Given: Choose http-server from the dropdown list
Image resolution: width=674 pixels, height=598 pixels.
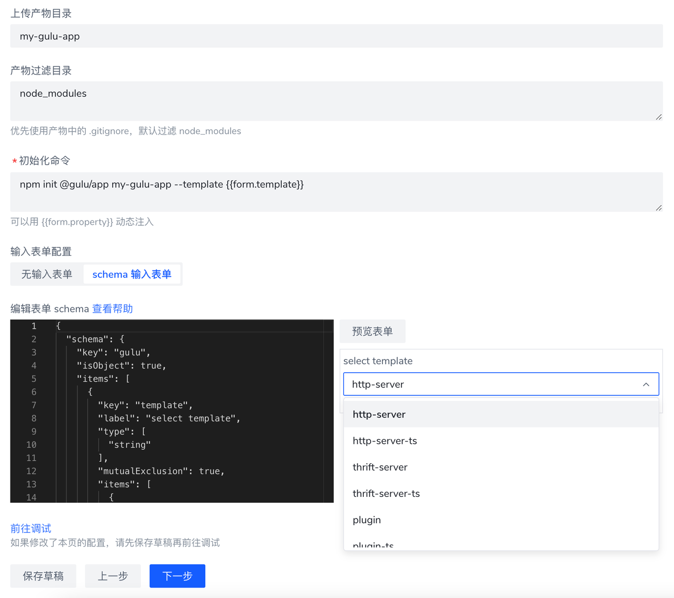Looking at the screenshot, I should pyautogui.click(x=501, y=414).
